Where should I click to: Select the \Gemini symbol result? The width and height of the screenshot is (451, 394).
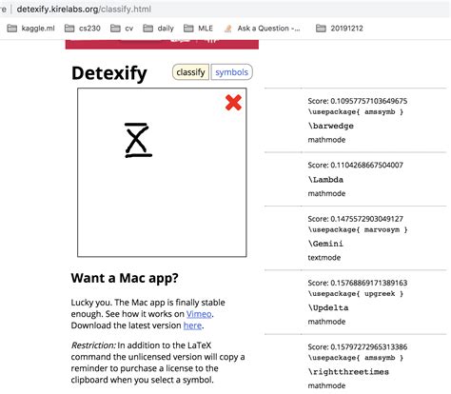(x=325, y=244)
